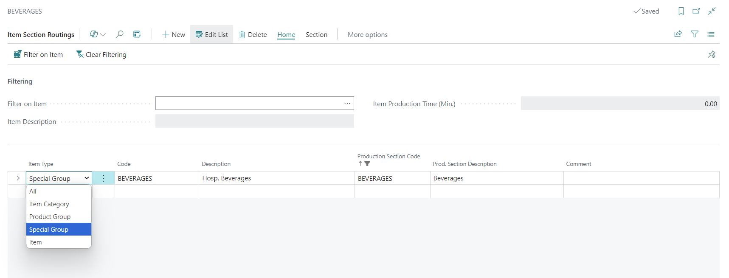This screenshot has height=278, width=729.
Task: Pick 'Item' in the Item Type list
Action: click(x=36, y=242)
